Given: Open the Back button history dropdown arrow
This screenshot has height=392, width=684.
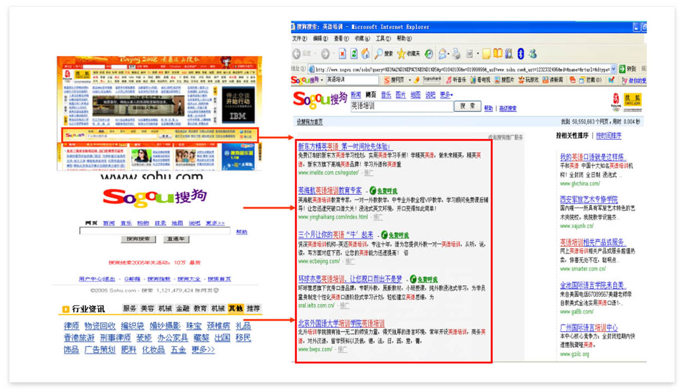Looking at the screenshot, I should coord(316,54).
